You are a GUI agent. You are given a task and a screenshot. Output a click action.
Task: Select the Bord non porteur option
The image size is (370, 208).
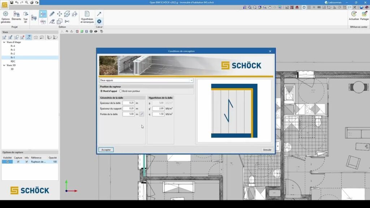tap(121, 91)
